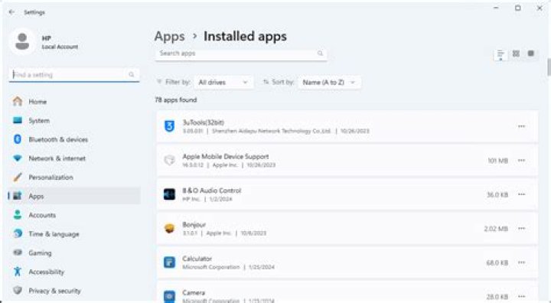Open Privacy & security settings
This screenshot has height=303, width=551.
click(x=73, y=291)
